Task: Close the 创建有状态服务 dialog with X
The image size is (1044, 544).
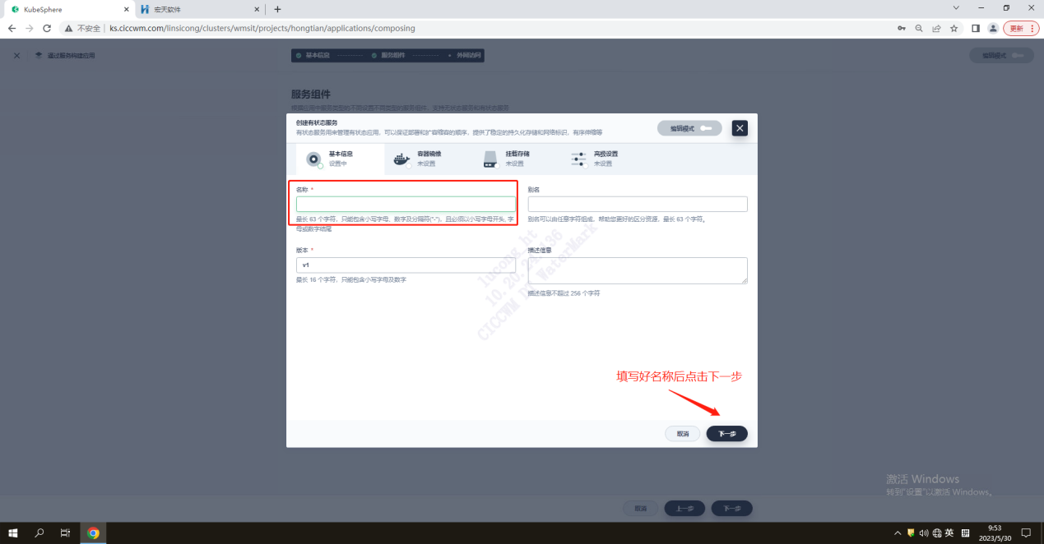Action: pos(740,128)
